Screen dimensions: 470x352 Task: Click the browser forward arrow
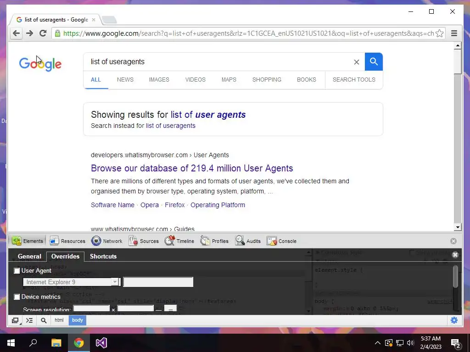29,33
